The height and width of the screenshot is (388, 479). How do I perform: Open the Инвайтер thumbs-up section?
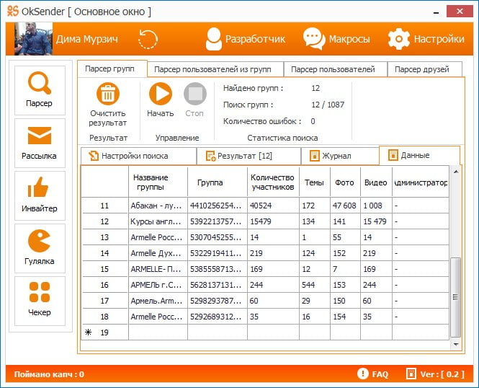[40, 195]
